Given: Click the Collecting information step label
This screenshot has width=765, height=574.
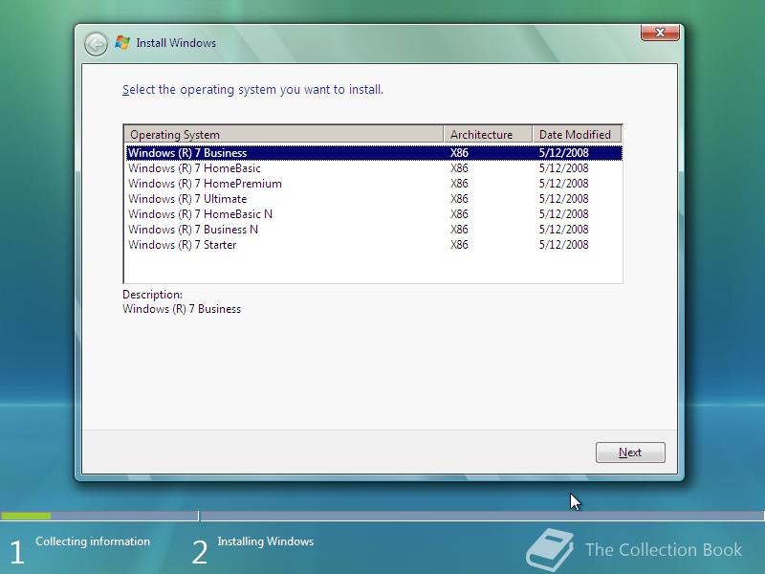Looking at the screenshot, I should coord(93,541).
